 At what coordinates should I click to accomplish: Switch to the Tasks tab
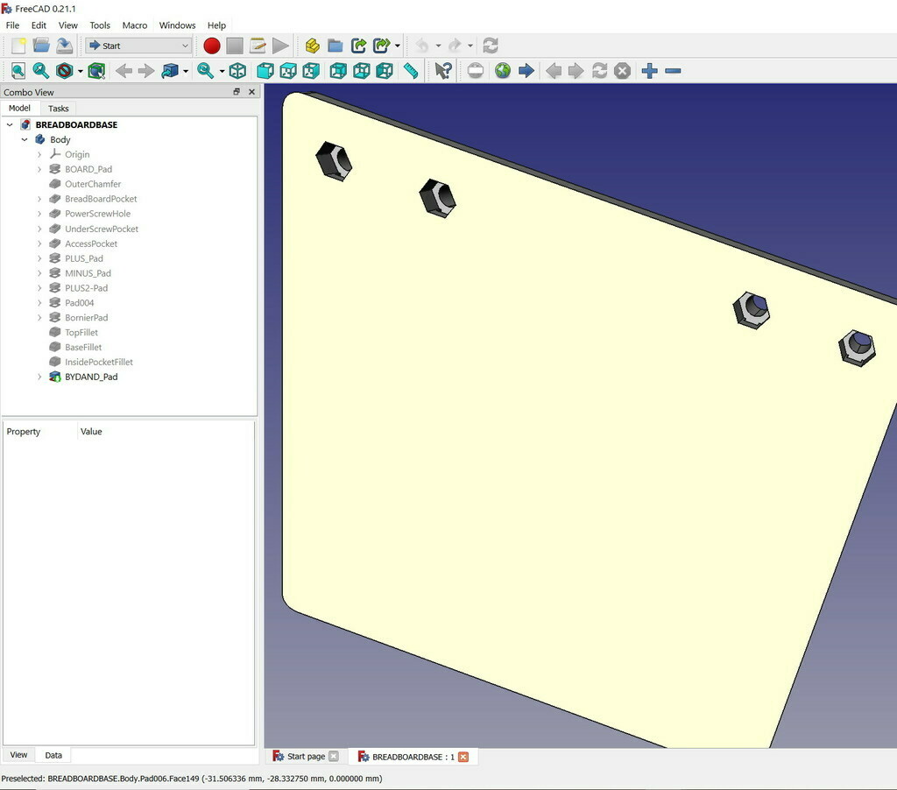58,109
